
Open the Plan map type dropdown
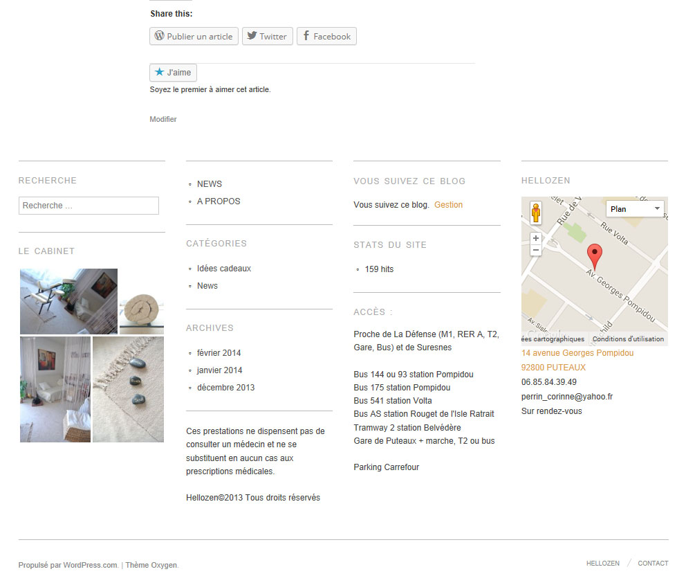tap(635, 209)
